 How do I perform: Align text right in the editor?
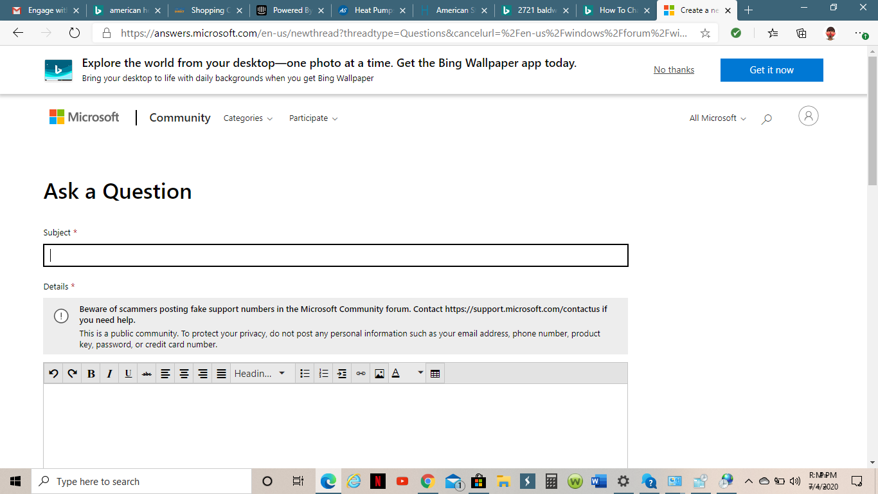pyautogui.click(x=202, y=374)
